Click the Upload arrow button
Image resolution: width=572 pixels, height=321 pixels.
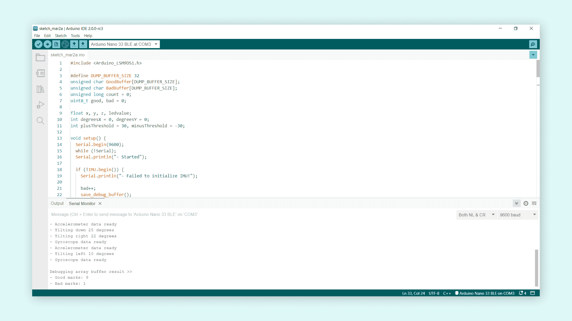(x=47, y=44)
